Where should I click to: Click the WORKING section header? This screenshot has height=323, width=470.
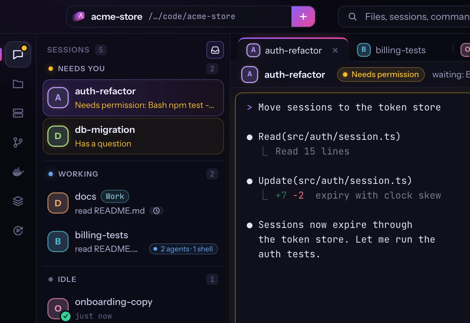click(133, 174)
